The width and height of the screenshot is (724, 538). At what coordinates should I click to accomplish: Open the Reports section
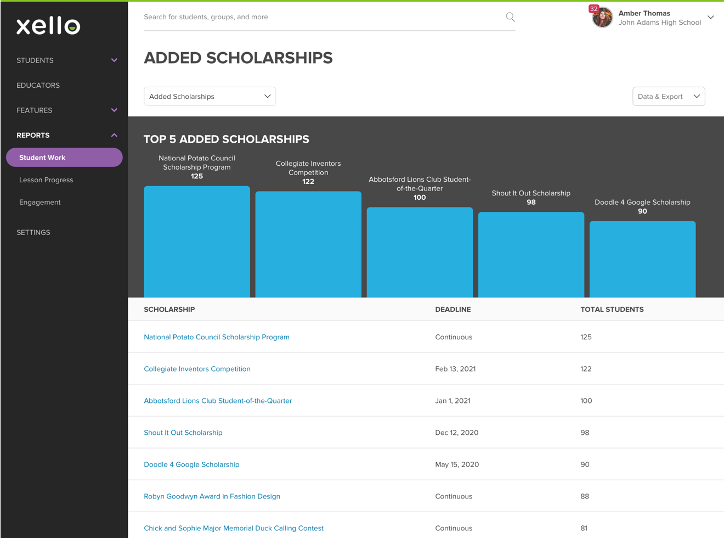pyautogui.click(x=33, y=135)
